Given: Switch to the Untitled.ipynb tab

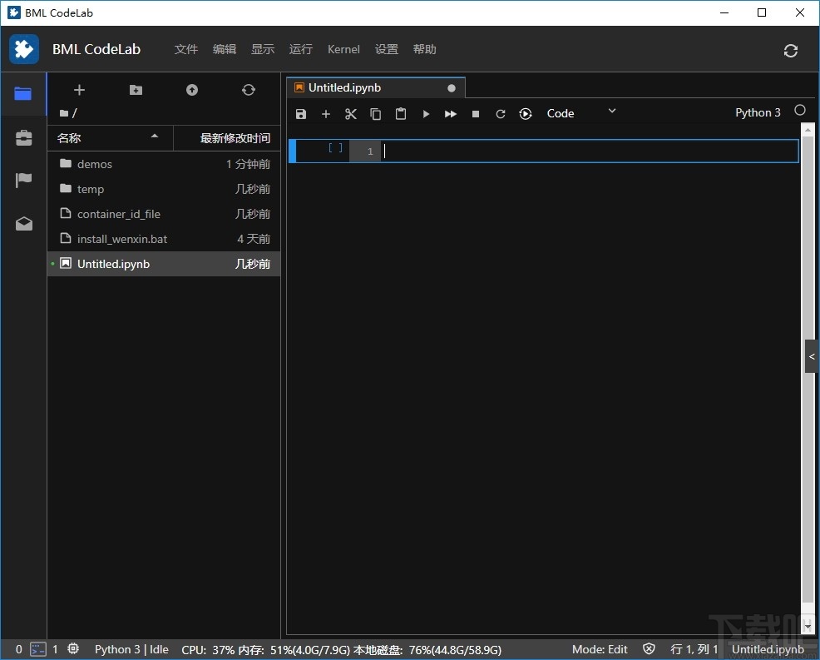Looking at the screenshot, I should [343, 87].
